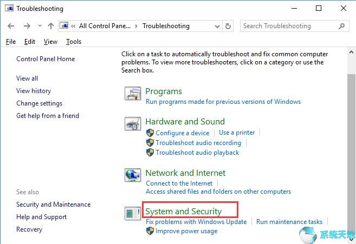This screenshot has width=356, height=244.
Task: Click the Troubleshooting breadcrumb
Action: point(166,26)
